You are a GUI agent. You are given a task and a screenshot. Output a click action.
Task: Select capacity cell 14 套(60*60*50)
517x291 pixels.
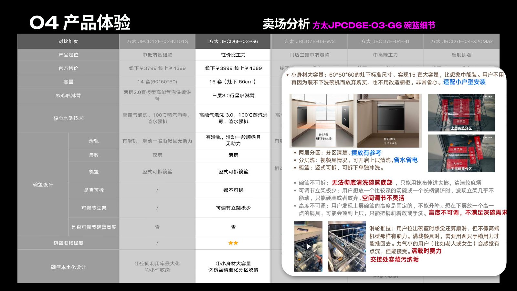[157, 81]
